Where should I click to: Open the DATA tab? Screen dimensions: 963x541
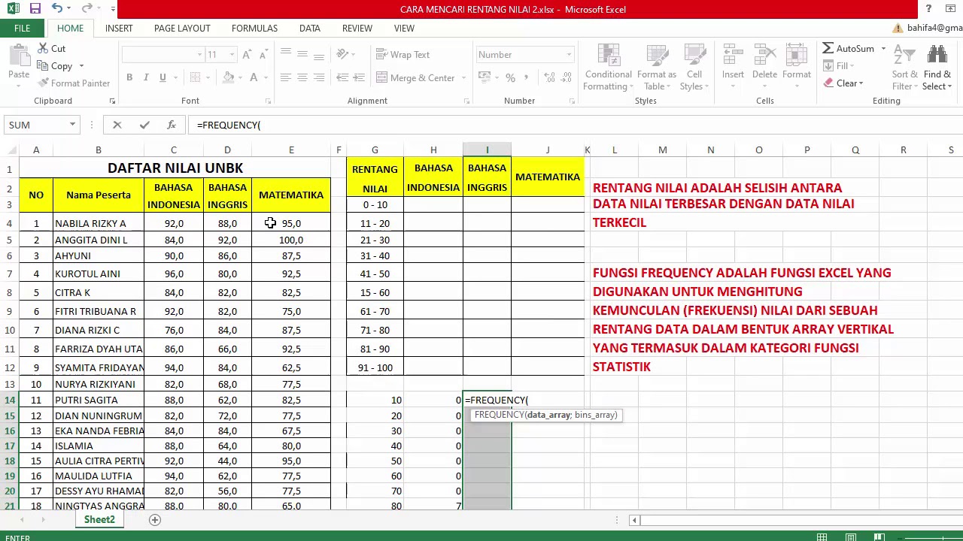[310, 29]
